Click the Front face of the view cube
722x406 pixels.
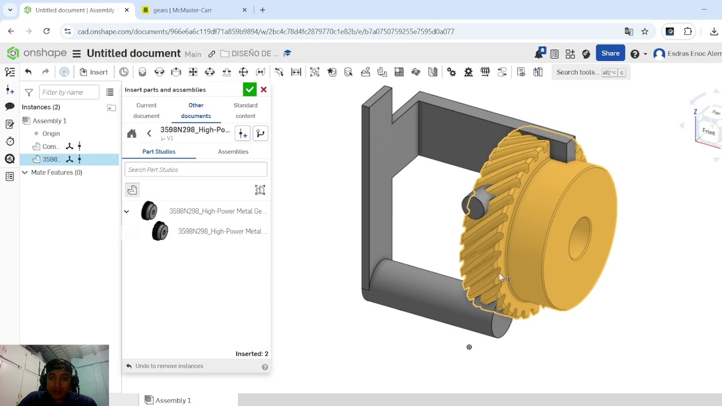click(708, 132)
